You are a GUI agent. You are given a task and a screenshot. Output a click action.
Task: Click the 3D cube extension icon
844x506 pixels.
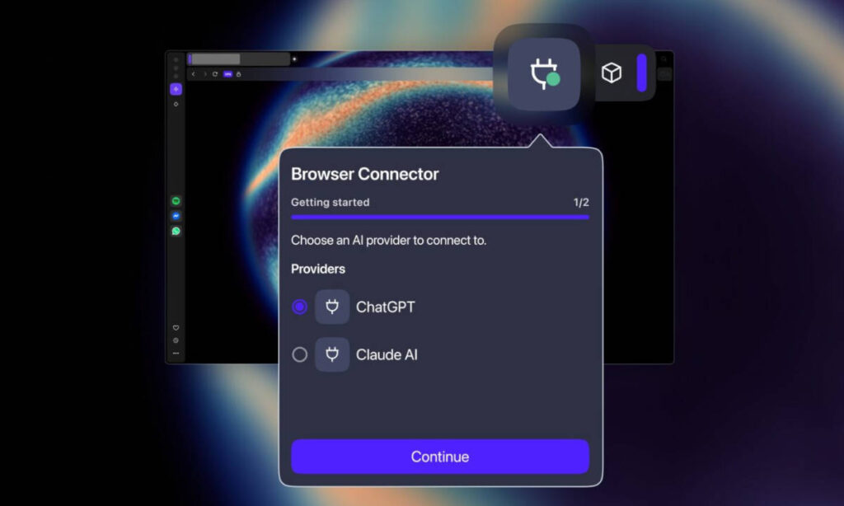coord(611,73)
